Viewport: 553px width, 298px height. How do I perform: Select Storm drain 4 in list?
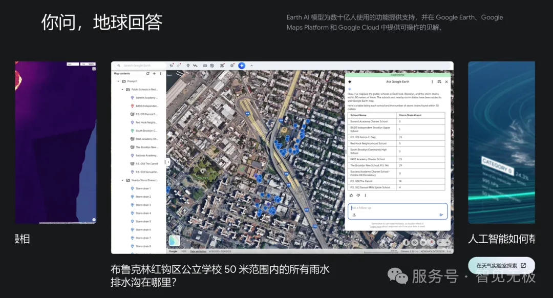[x=139, y=214]
